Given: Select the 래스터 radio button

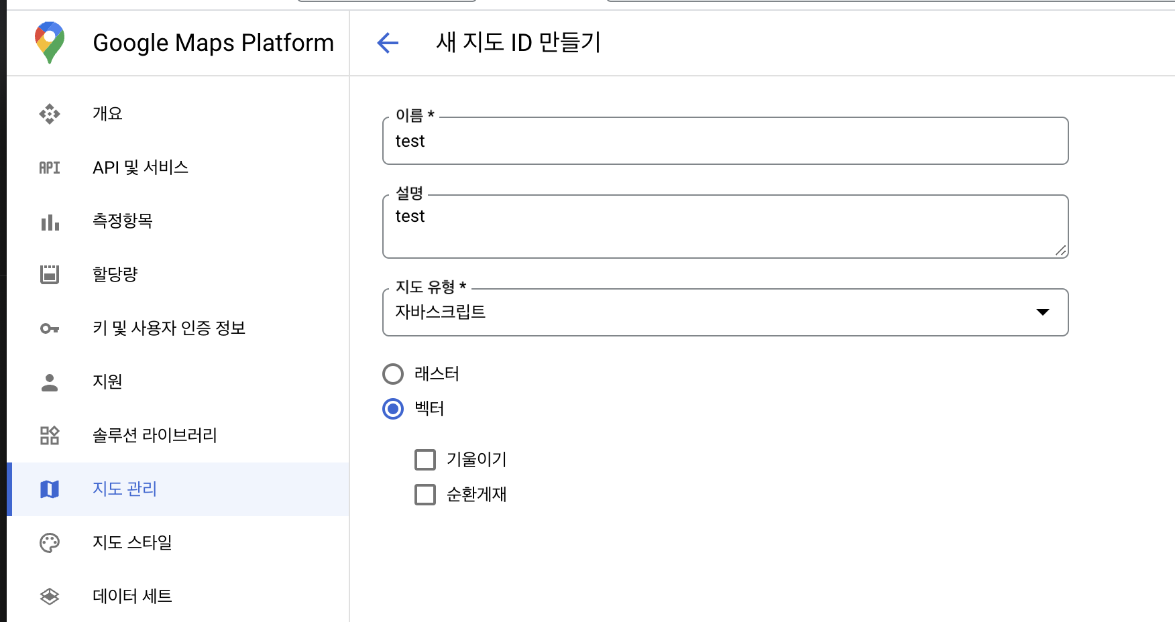Looking at the screenshot, I should 393,374.
